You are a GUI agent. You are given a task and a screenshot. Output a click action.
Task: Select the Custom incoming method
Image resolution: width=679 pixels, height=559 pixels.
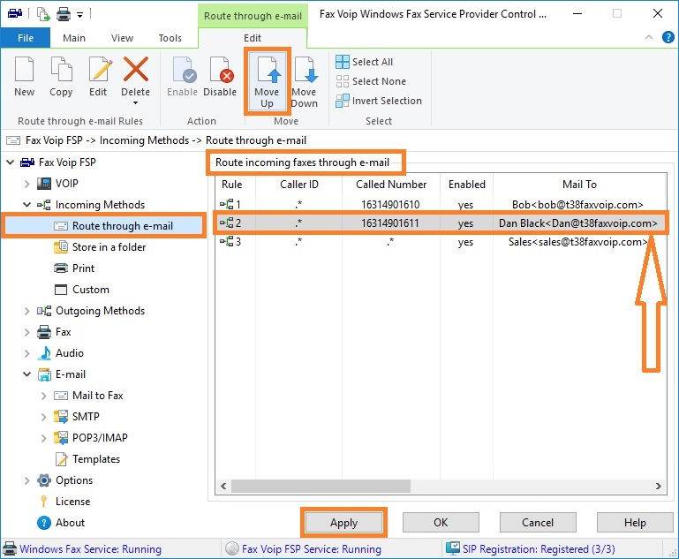point(82,290)
